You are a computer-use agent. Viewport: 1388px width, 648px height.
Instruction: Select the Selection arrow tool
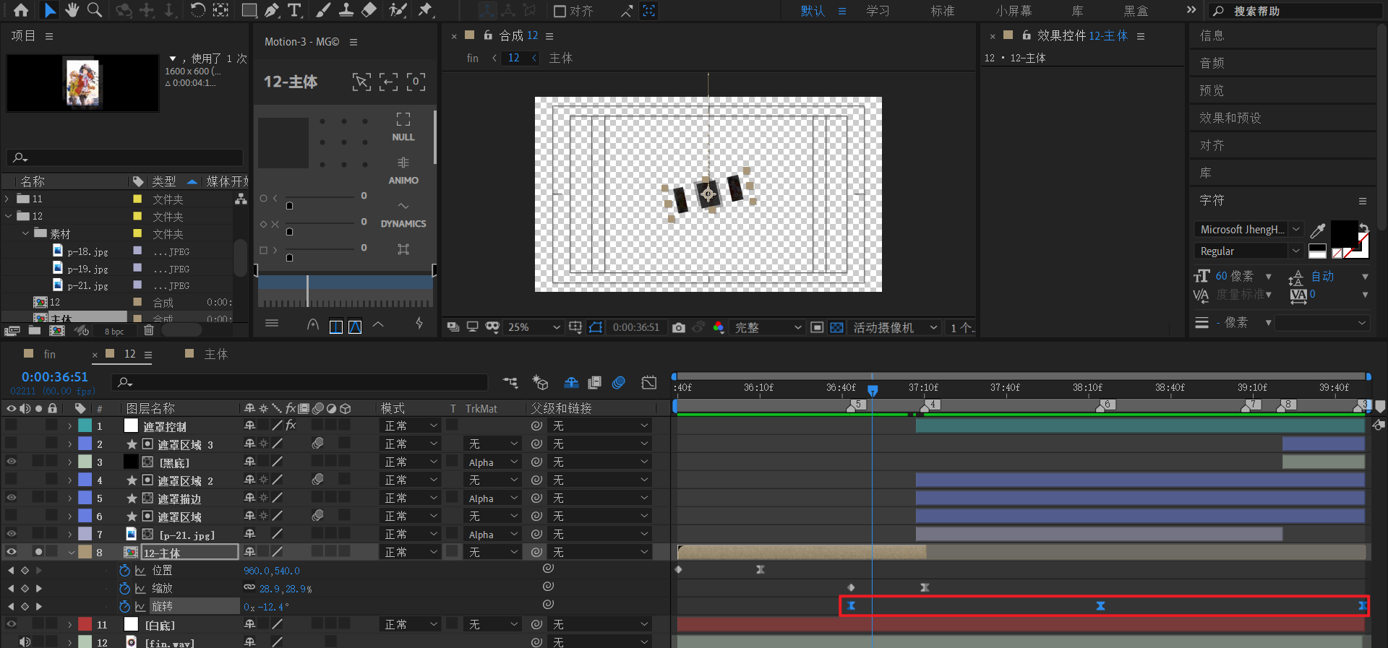pos(50,10)
